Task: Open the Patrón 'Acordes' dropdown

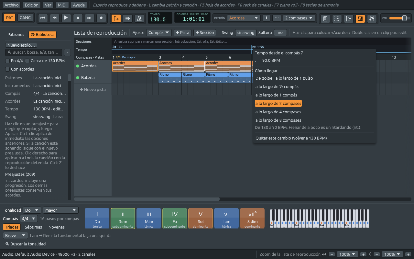Action: [x=244, y=18]
